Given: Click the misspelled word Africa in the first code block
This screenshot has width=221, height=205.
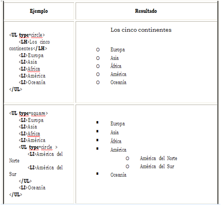Looking at the screenshot, I should click(34, 69).
